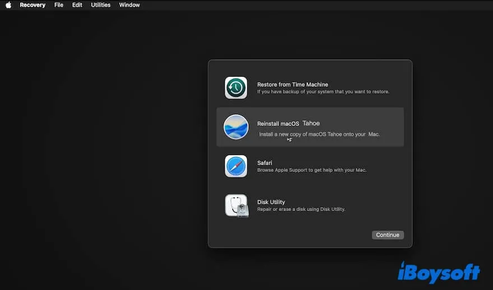Click the iBoysoft watermark logo
This screenshot has width=493, height=290.
coord(439,272)
